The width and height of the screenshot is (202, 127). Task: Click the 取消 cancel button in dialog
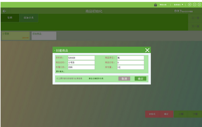coord(124,79)
